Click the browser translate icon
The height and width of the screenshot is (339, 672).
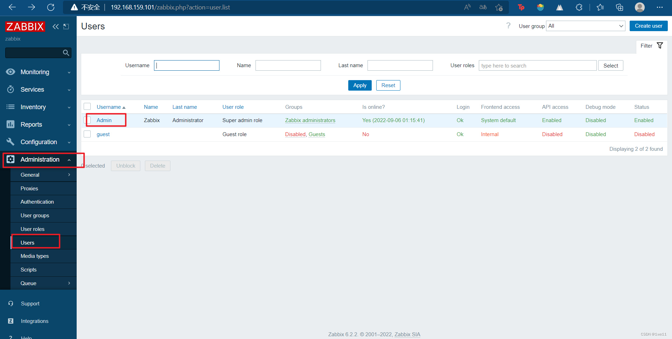point(483,7)
